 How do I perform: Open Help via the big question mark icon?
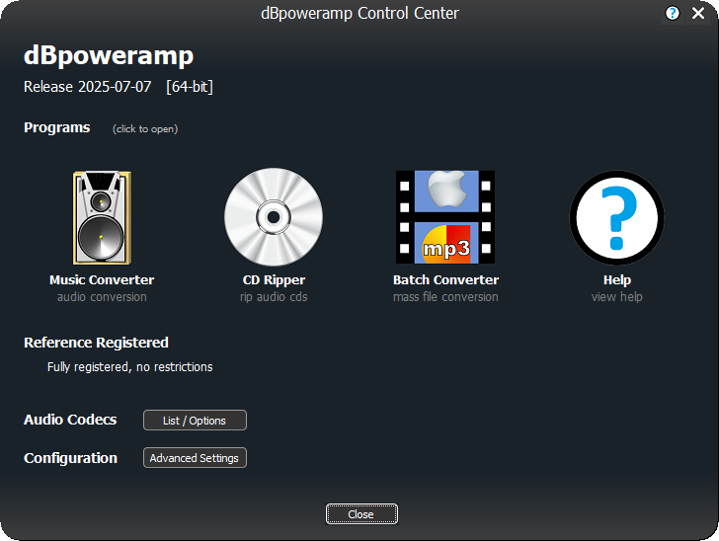click(x=616, y=218)
